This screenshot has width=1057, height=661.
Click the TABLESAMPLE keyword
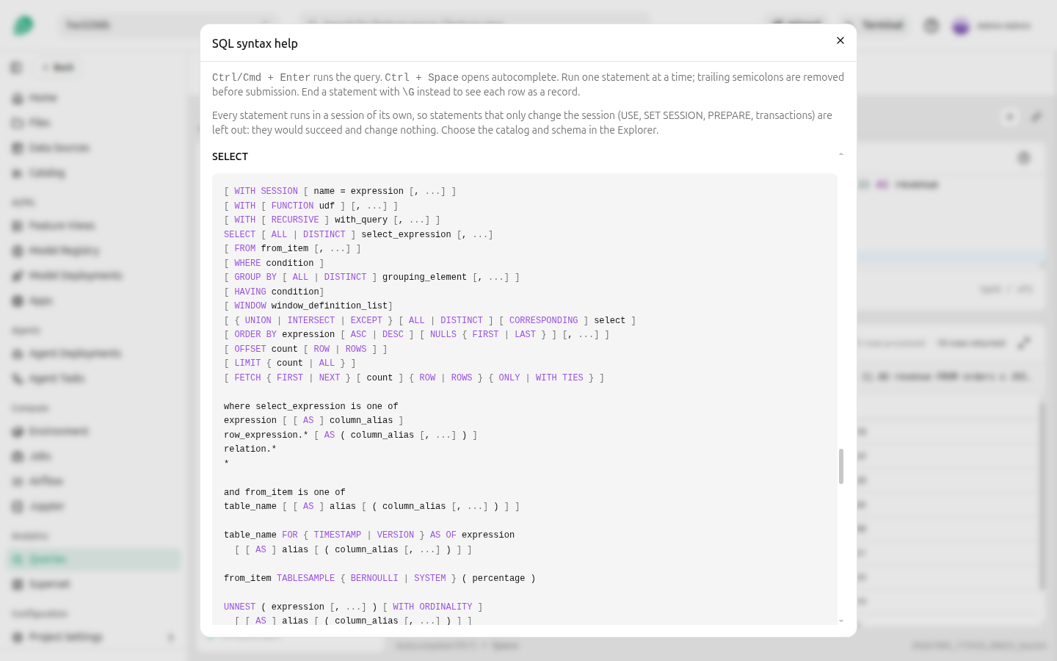[306, 578]
